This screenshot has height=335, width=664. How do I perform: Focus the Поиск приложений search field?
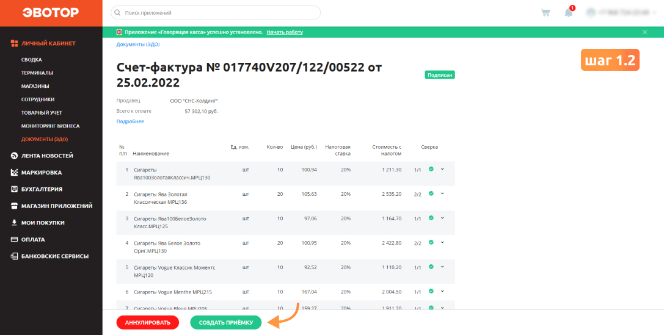click(x=216, y=13)
